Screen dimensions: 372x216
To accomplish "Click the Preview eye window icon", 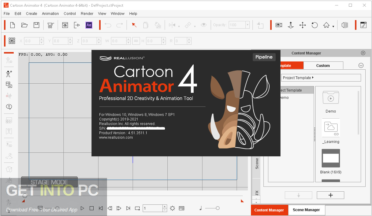I will click(65, 25).
